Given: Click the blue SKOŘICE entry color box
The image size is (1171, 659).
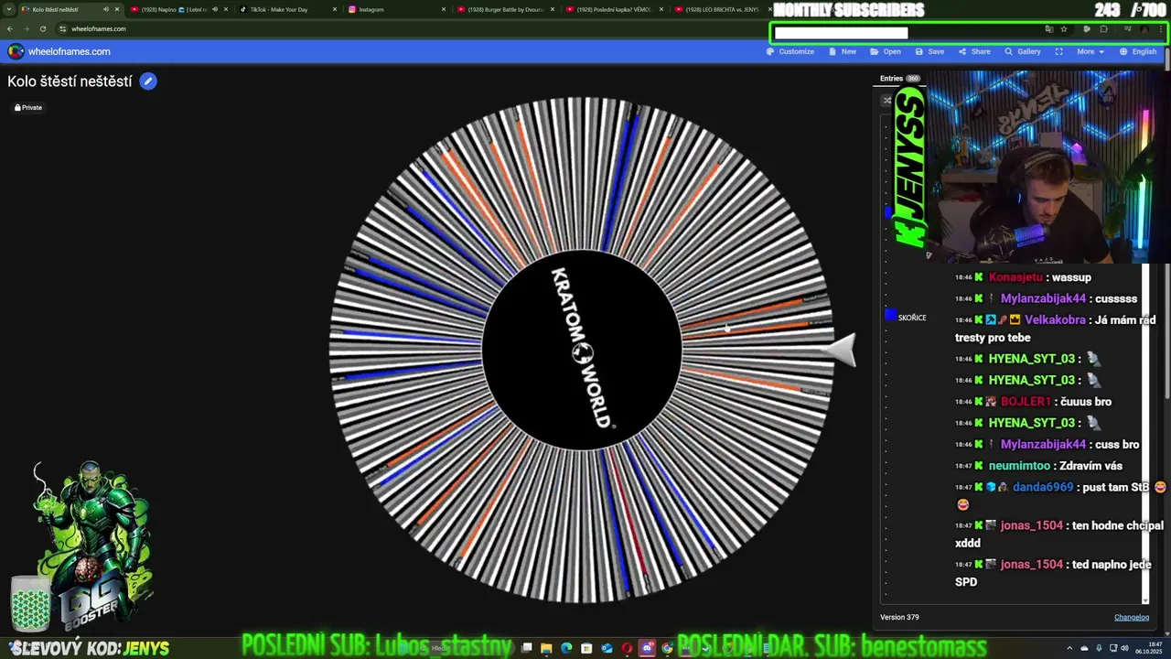Looking at the screenshot, I should coord(891,316).
